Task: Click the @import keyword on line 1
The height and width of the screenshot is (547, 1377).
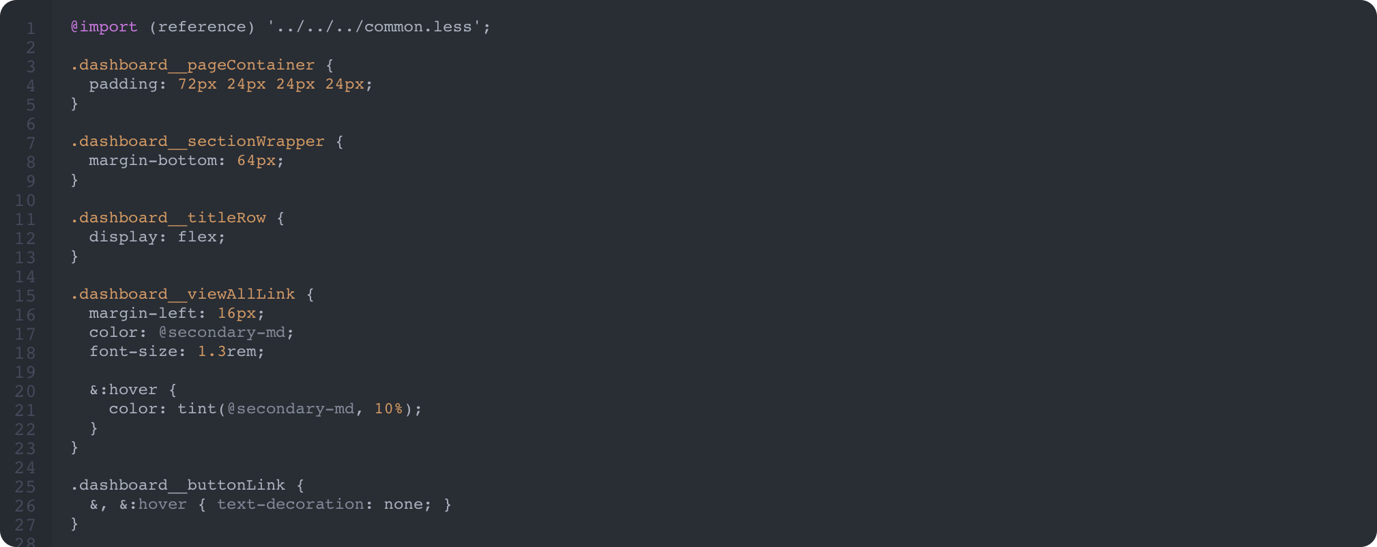Action: click(104, 27)
